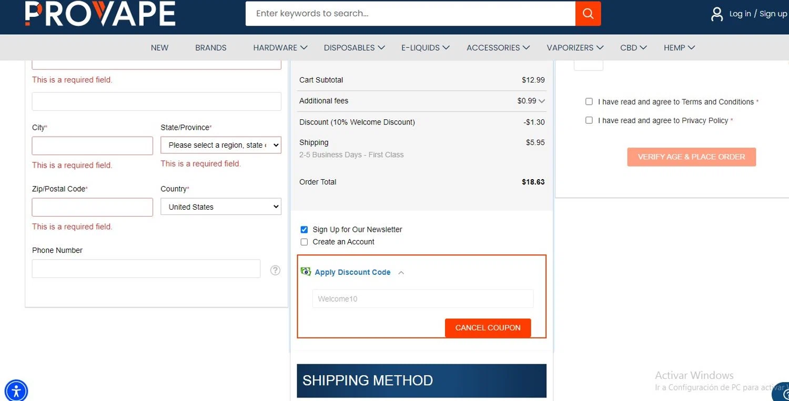
Task: Open the Disposables menu
Action: pos(355,48)
